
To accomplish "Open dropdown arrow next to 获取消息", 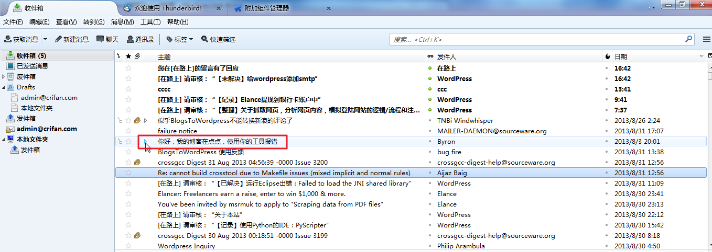I will click(x=45, y=39).
